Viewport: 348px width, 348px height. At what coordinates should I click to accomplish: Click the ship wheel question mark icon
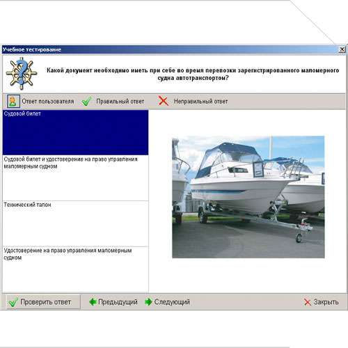22,73
